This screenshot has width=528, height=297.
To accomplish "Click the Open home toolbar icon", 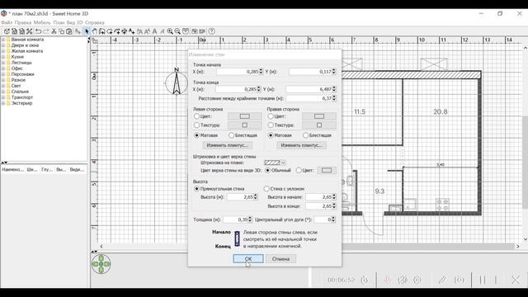I will coord(14,31).
